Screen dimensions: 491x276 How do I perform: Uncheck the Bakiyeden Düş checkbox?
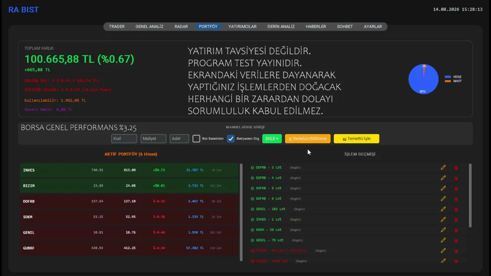click(231, 139)
